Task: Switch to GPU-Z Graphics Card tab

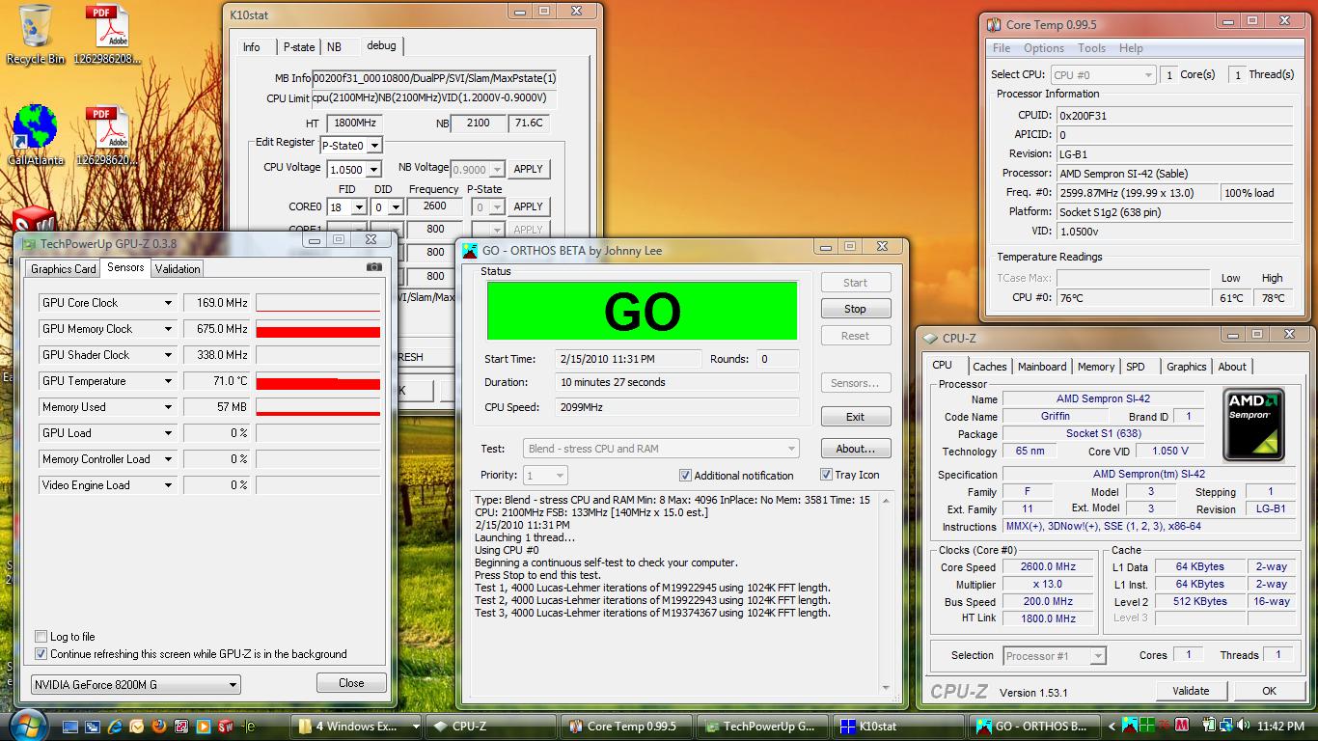Action: (x=64, y=269)
